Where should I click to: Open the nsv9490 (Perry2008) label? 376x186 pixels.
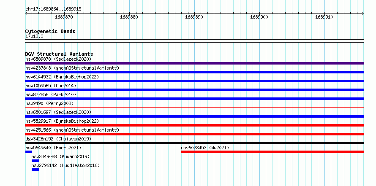point(49,103)
